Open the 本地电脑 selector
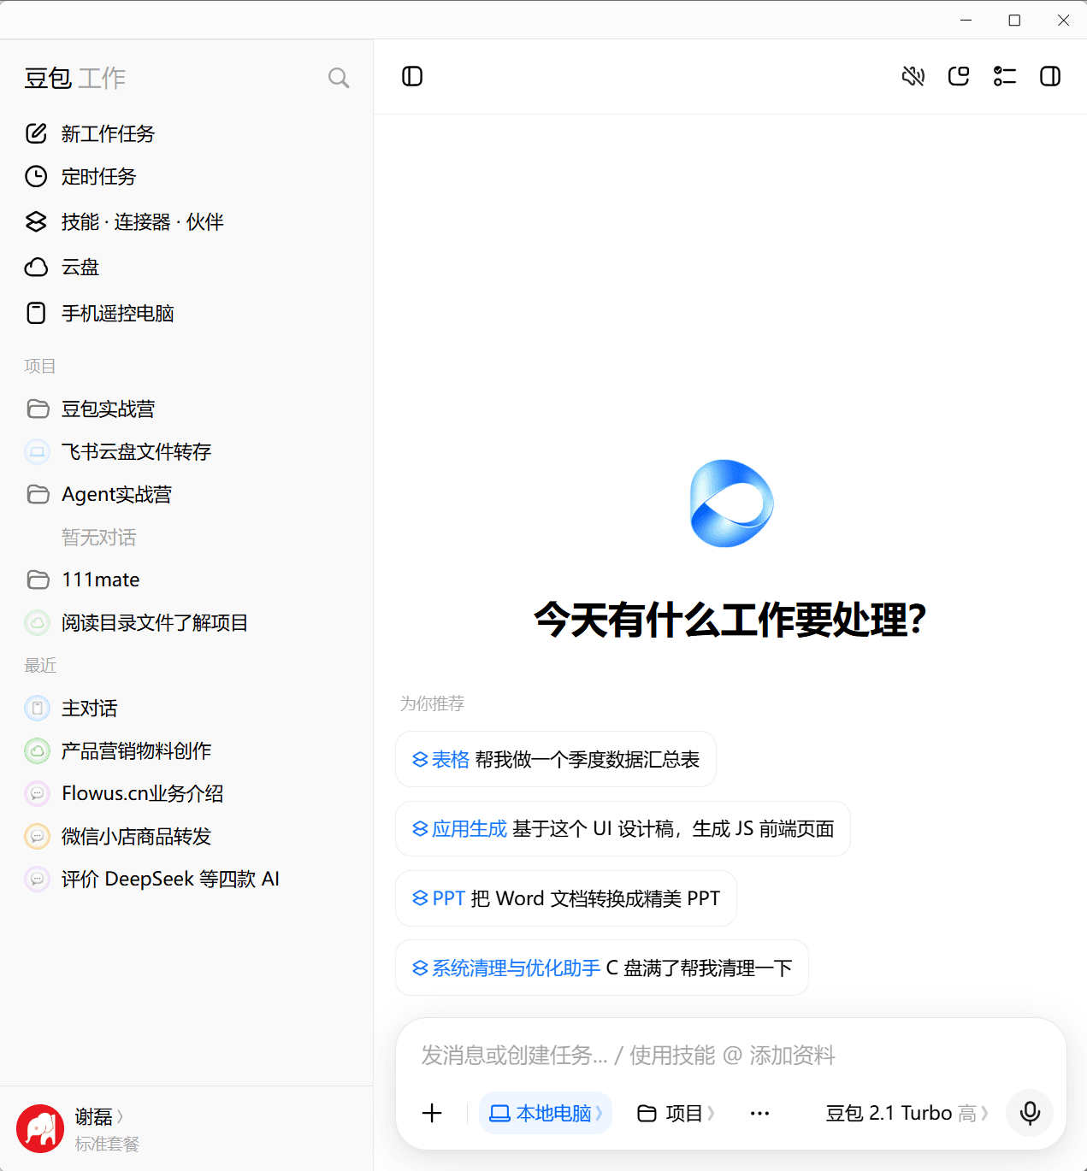Viewport: 1087px width, 1171px height. click(x=546, y=1113)
